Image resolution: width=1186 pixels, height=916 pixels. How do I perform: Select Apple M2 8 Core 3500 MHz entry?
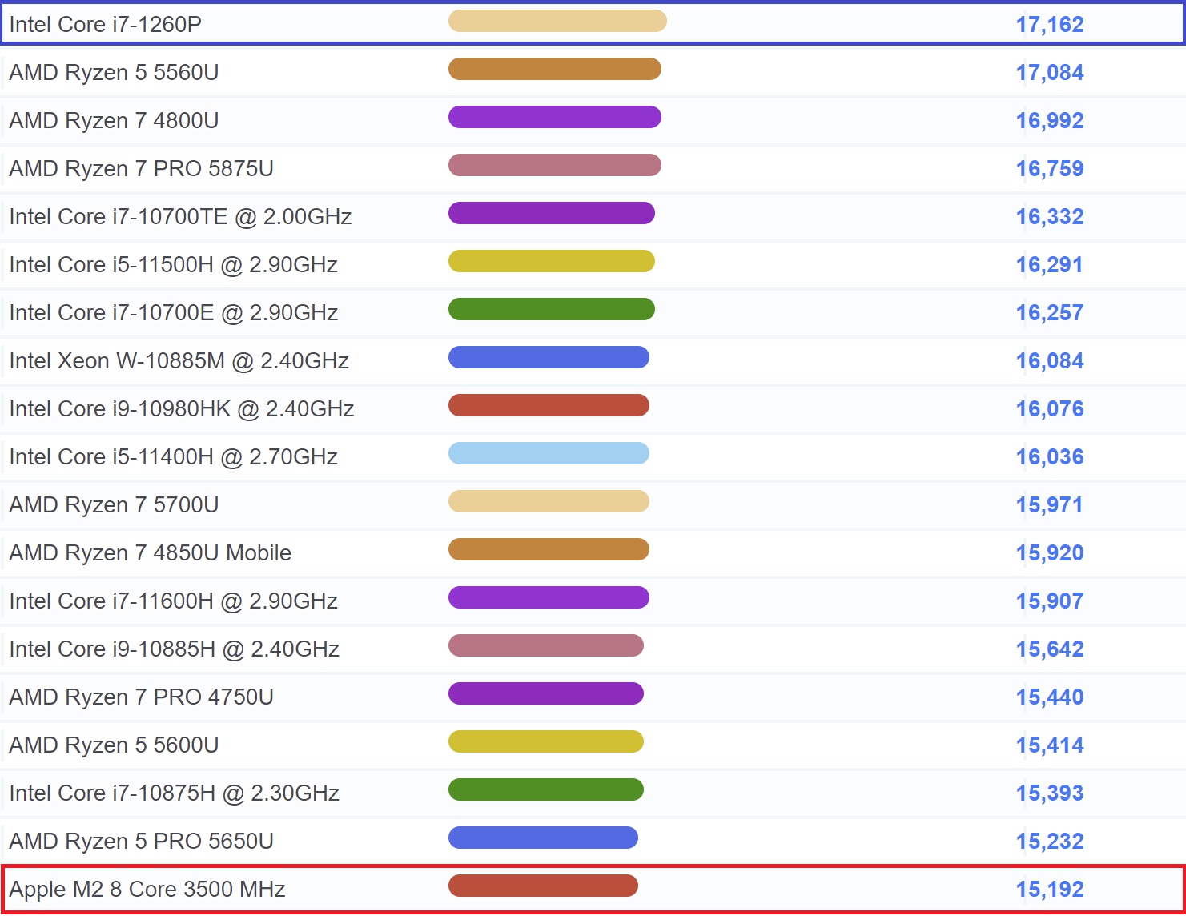[147, 889]
